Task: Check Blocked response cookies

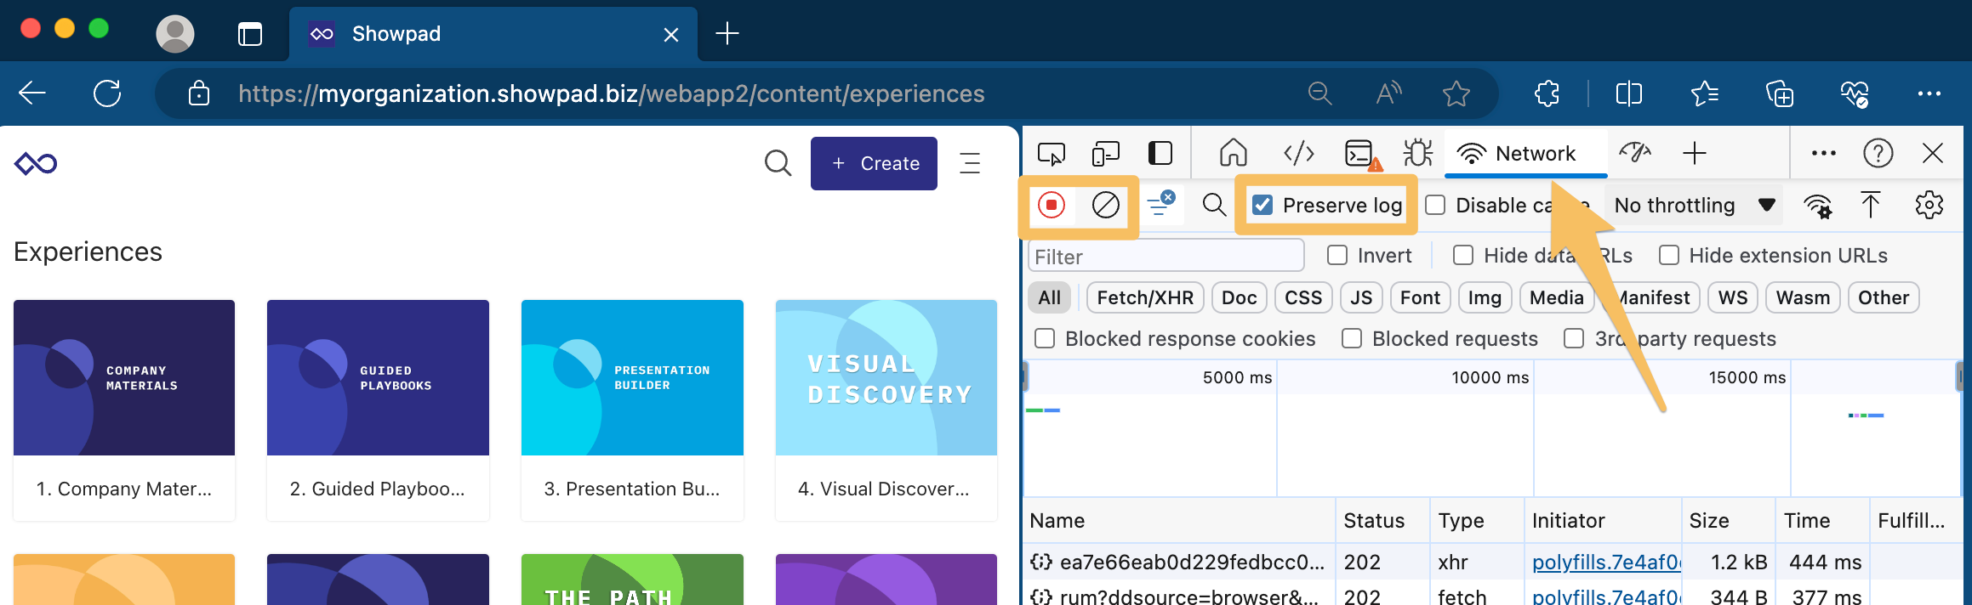Action: click(1045, 339)
